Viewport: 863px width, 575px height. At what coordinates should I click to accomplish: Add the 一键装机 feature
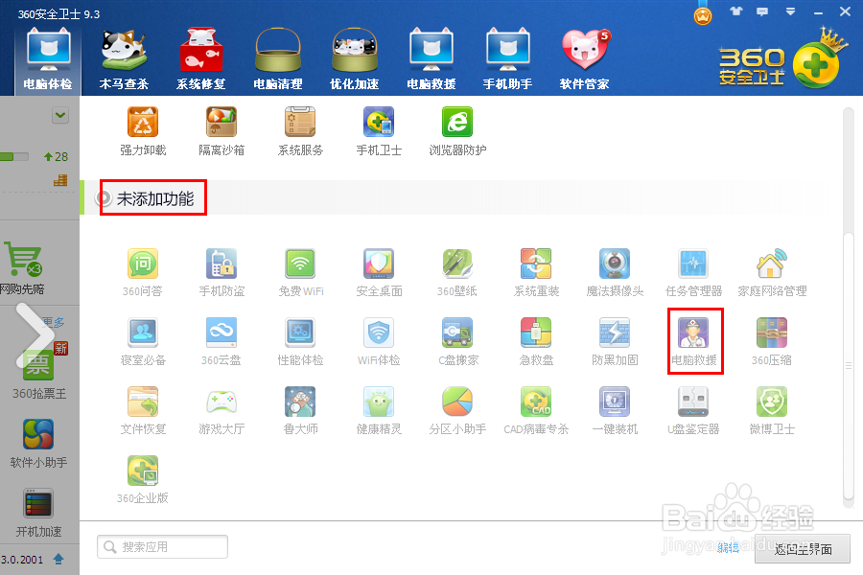pyautogui.click(x=615, y=410)
